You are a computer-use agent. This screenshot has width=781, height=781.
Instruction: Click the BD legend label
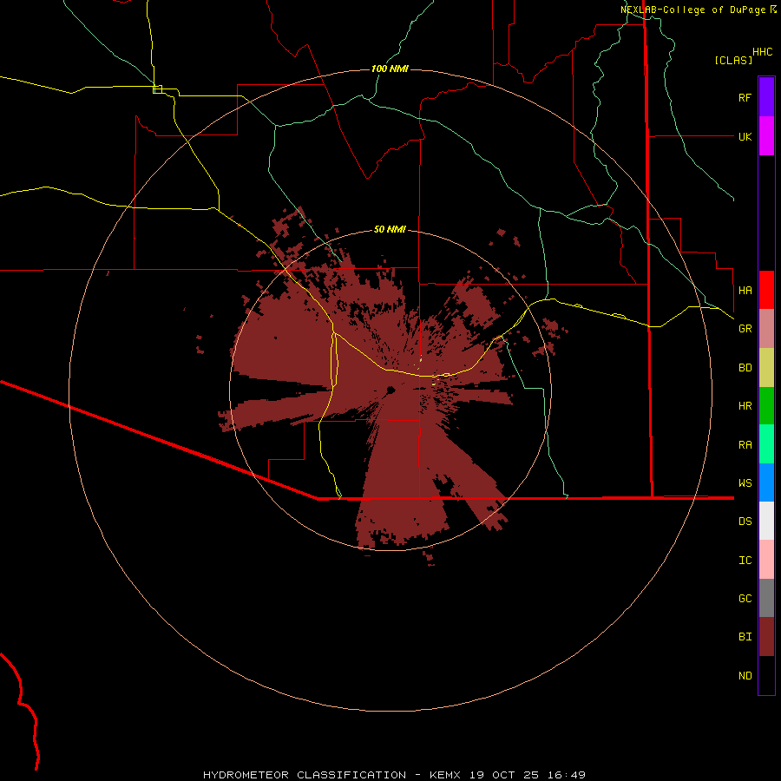745,368
